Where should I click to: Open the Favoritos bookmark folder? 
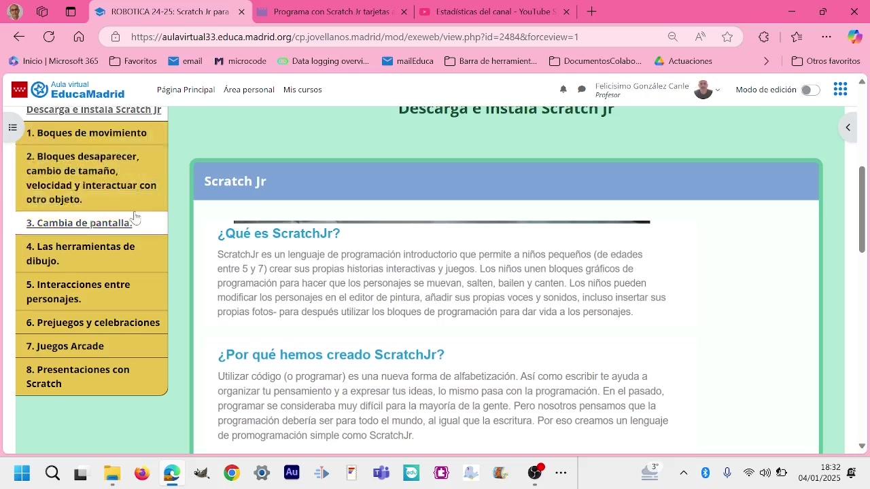(x=133, y=61)
